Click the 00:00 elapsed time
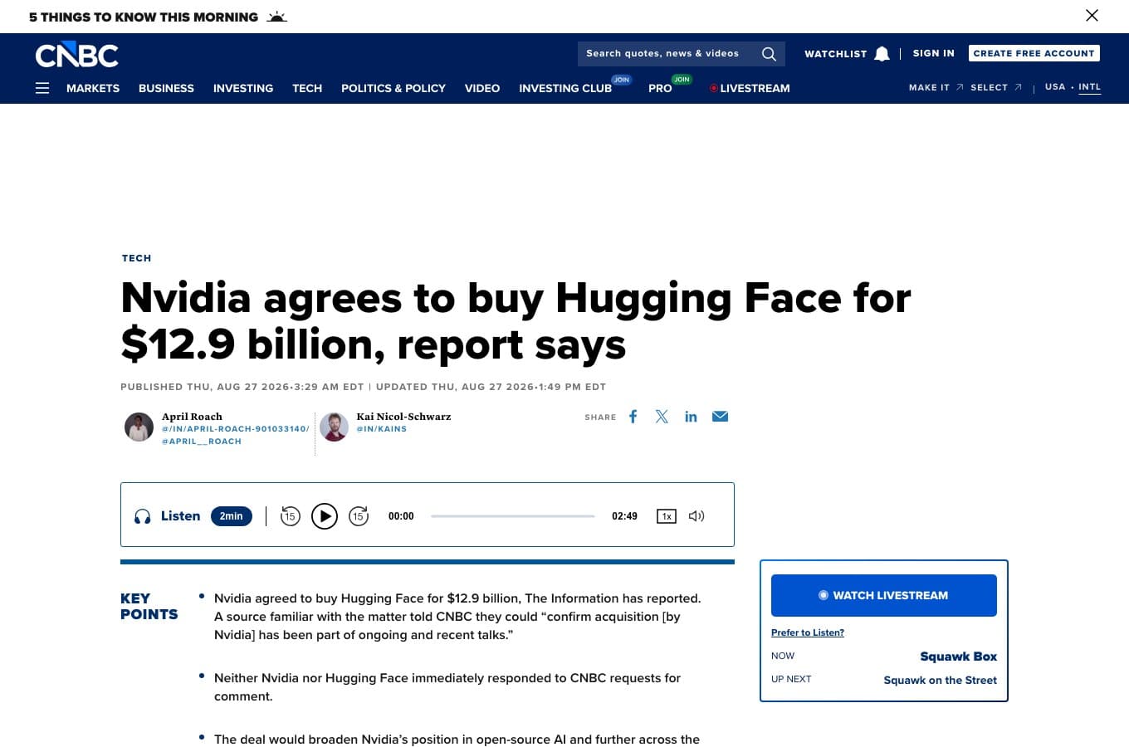This screenshot has height=747, width=1129. click(x=401, y=516)
